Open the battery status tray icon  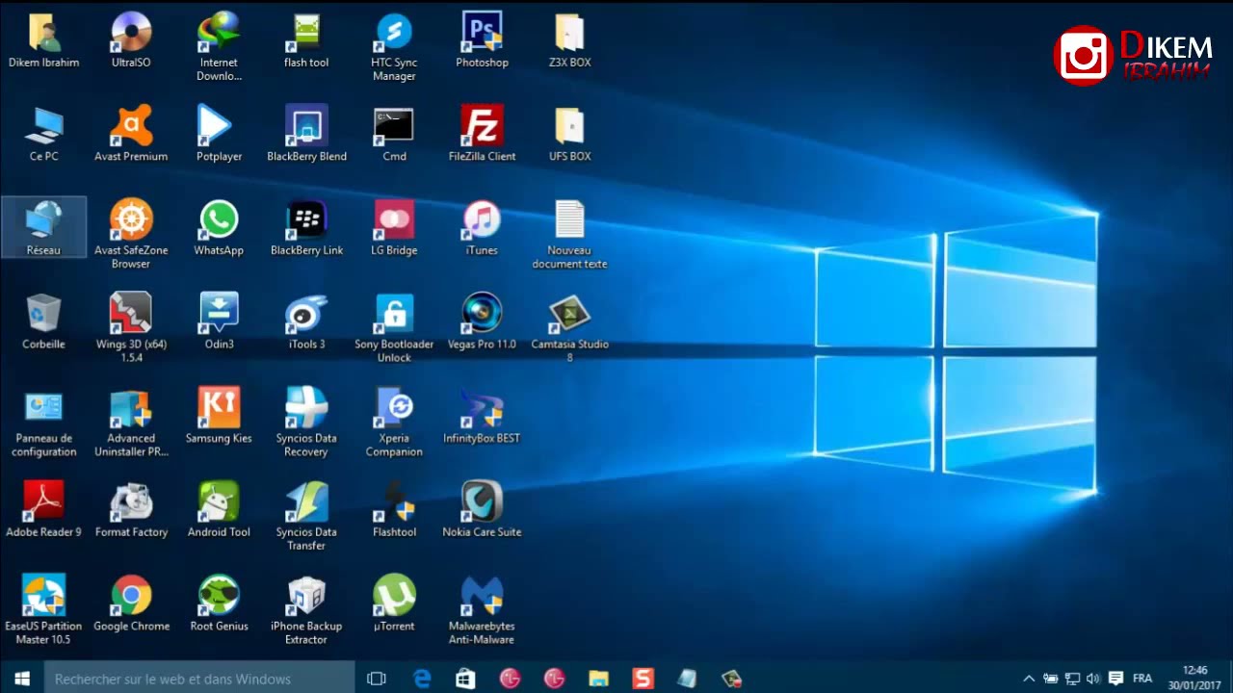coord(1050,679)
